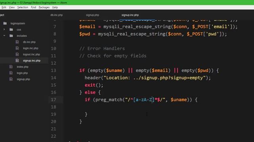Click the signup.php file icon in tree
The height and width of the screenshot is (142, 254).
11,79
